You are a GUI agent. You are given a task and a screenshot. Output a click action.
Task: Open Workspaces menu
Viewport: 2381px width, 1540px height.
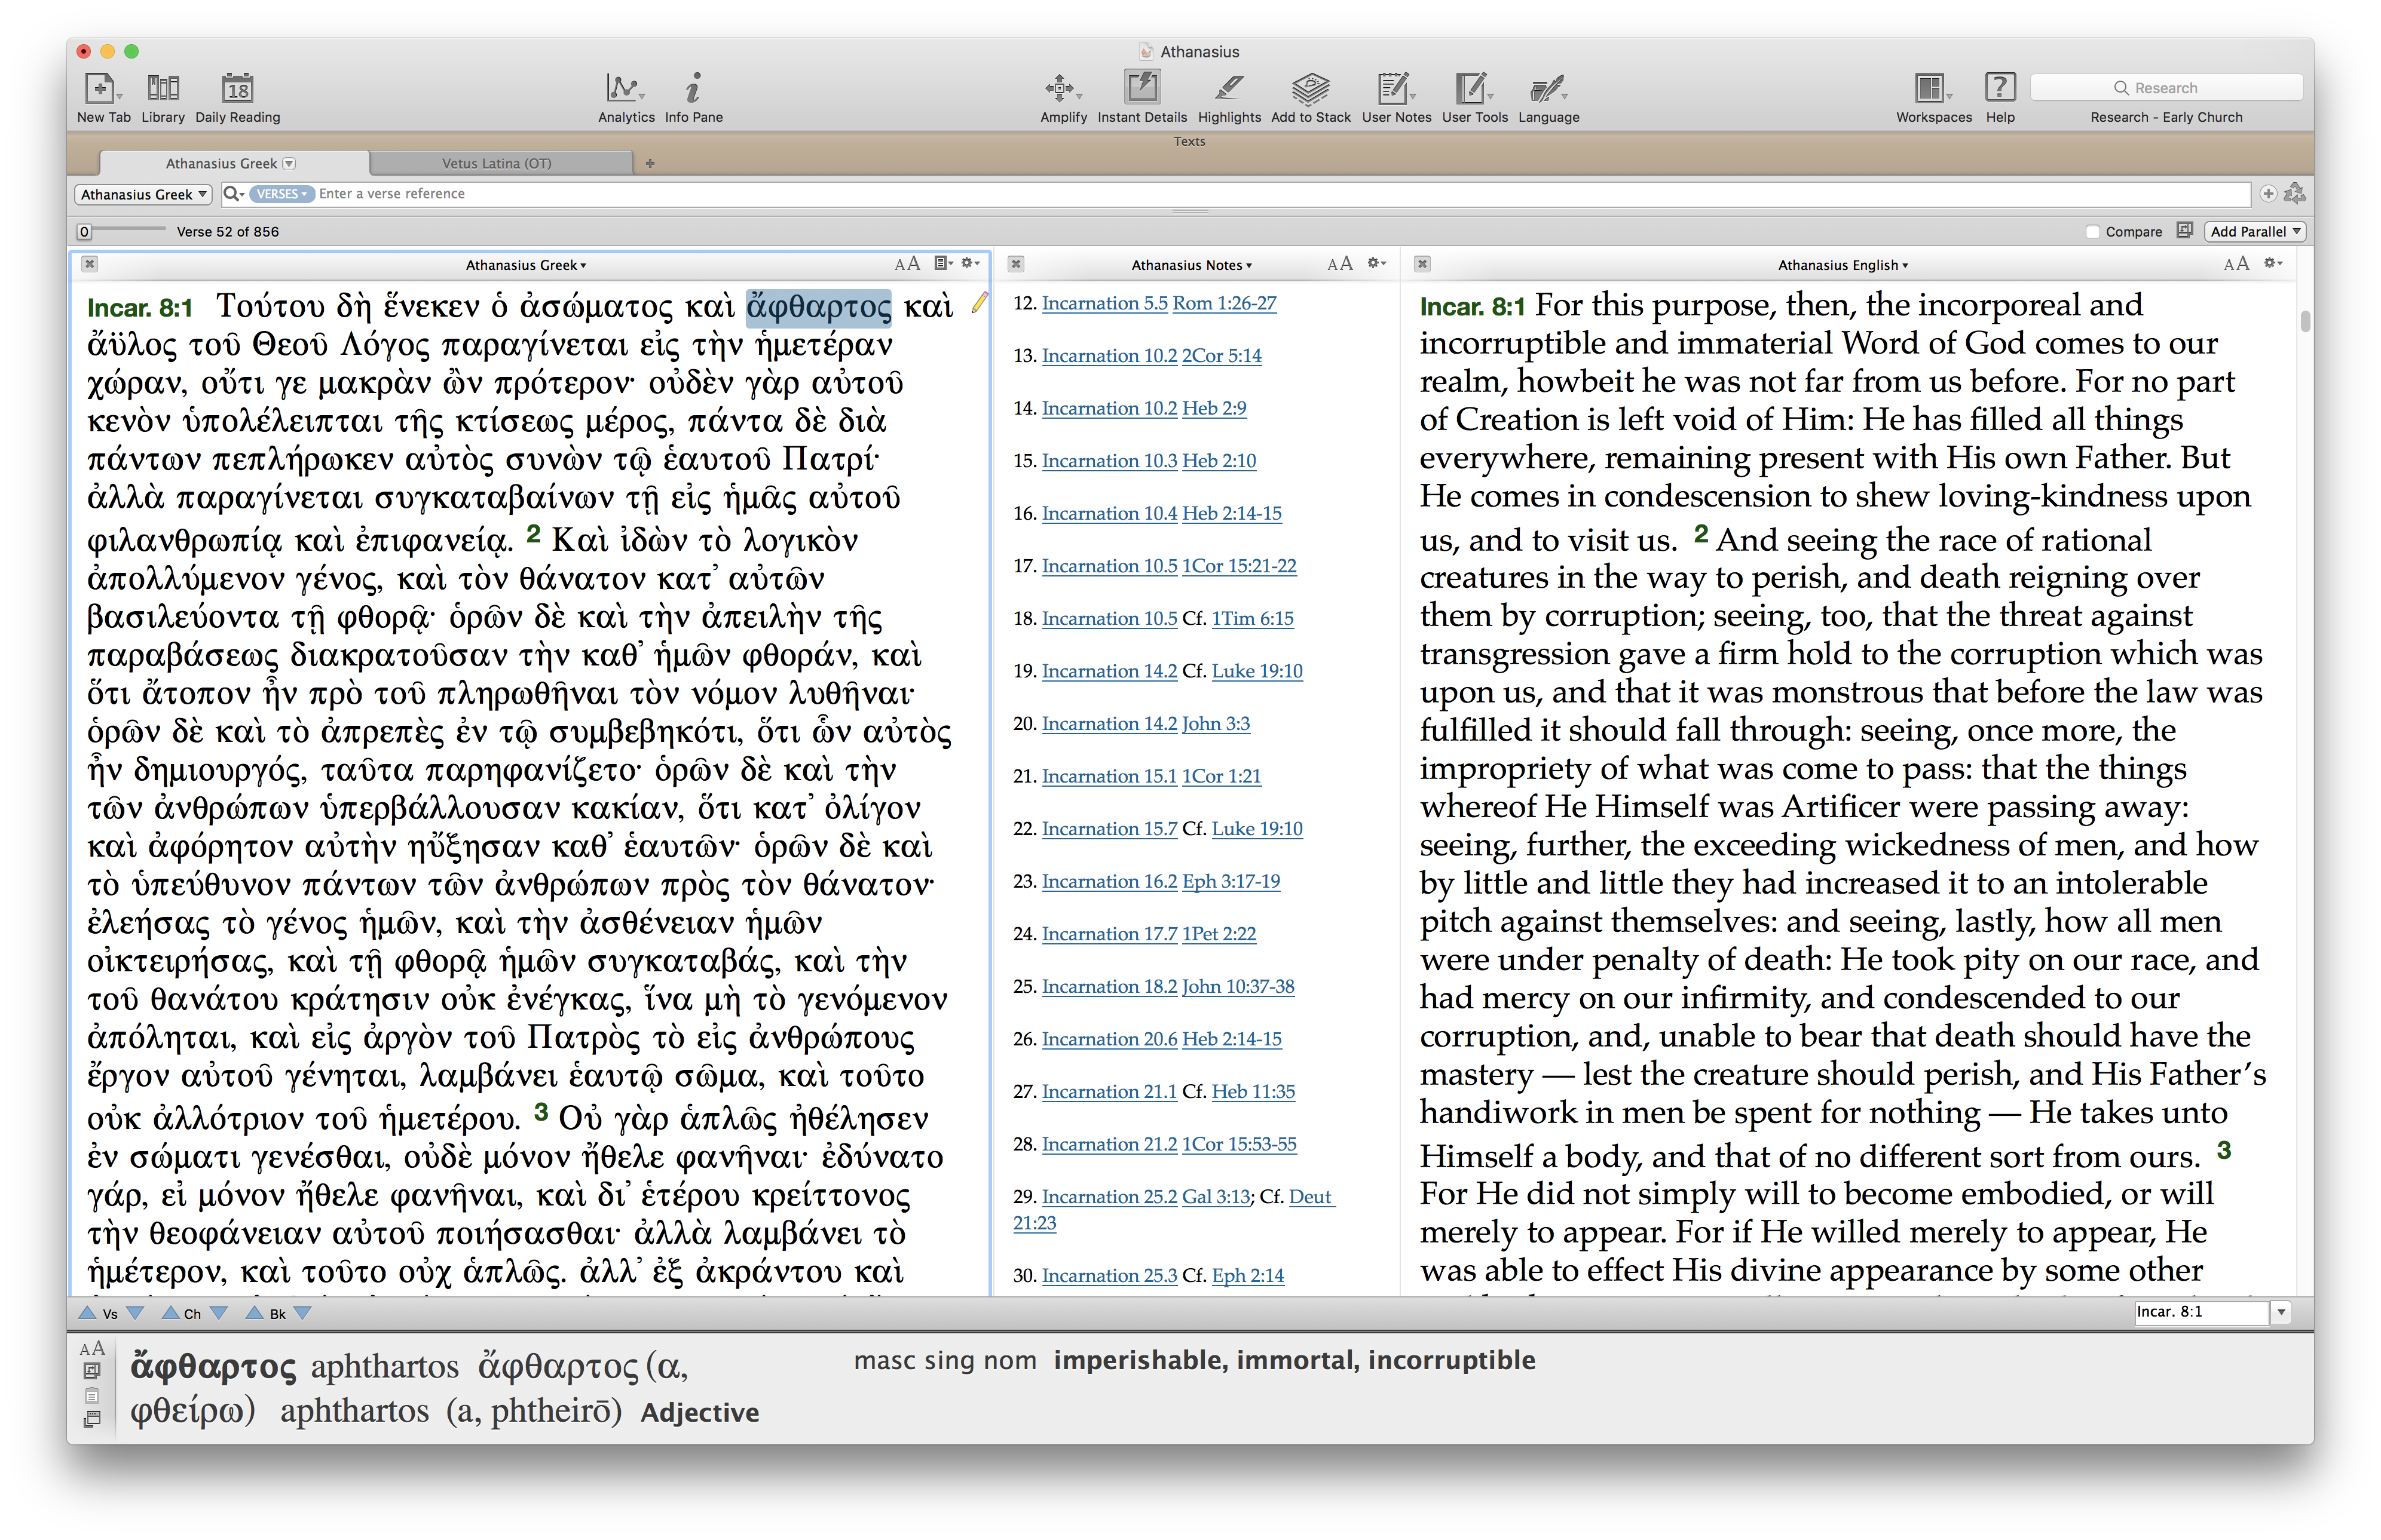1933,97
